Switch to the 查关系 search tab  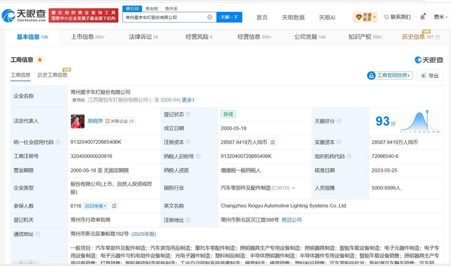(x=171, y=8)
